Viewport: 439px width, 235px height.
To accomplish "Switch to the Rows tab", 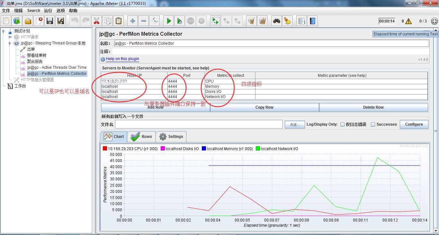I will pyautogui.click(x=141, y=137).
